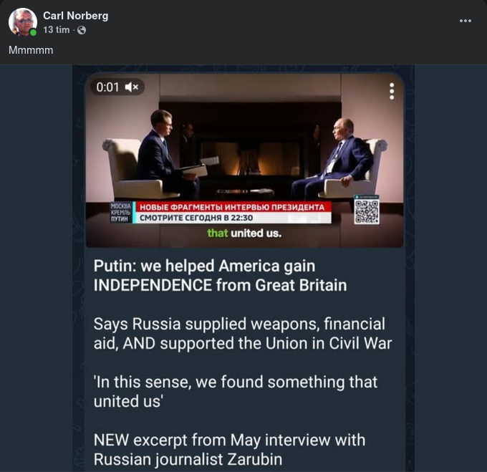Unmute the video with the speaker icon
487x472 pixels.
tap(132, 87)
